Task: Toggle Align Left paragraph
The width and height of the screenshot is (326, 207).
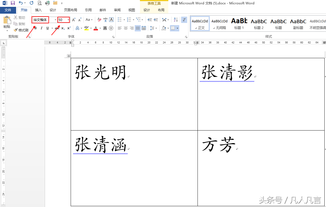Action: pyautogui.click(x=119, y=28)
